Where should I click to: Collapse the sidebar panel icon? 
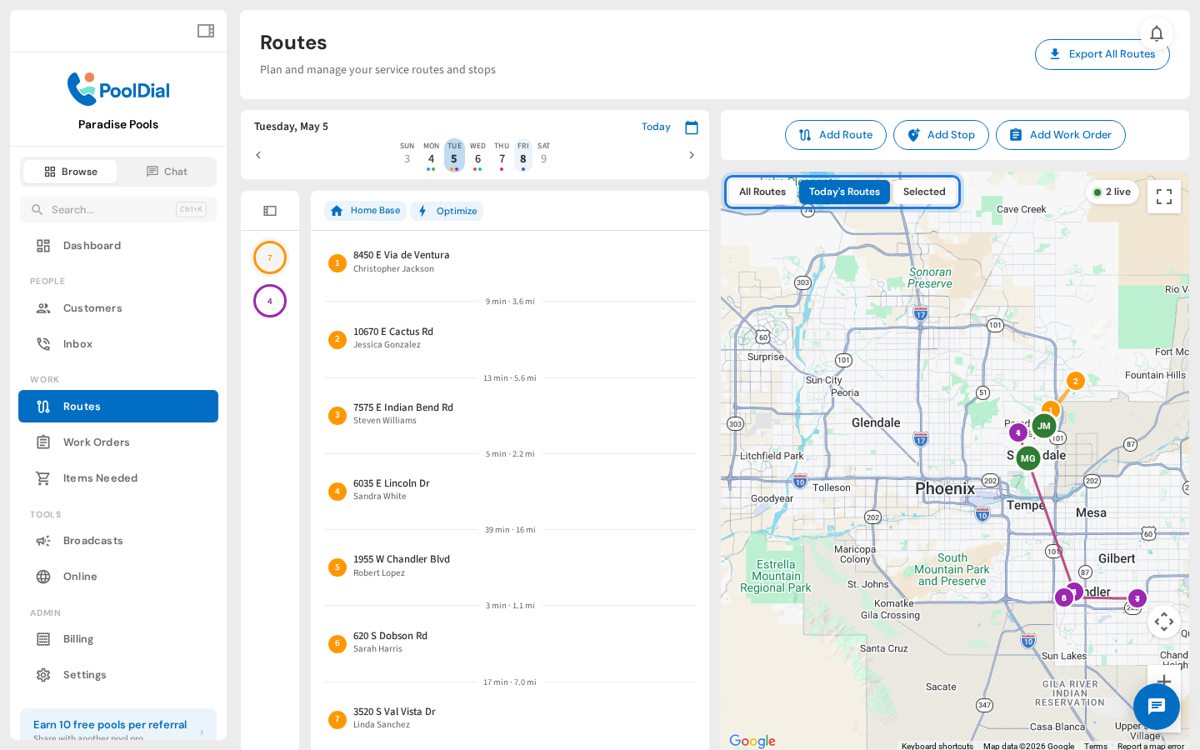coord(206,31)
